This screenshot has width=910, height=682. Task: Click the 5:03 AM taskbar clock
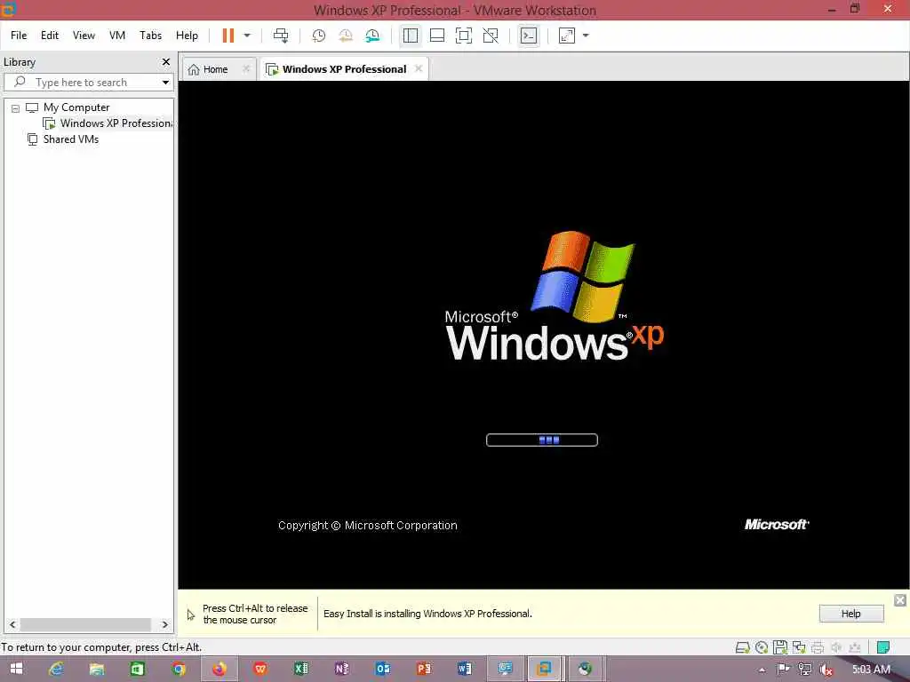coord(871,670)
